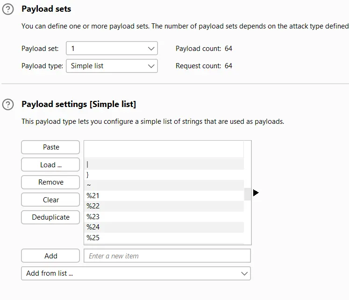Select the } payload item
The width and height of the screenshot is (349, 300).
point(164,175)
